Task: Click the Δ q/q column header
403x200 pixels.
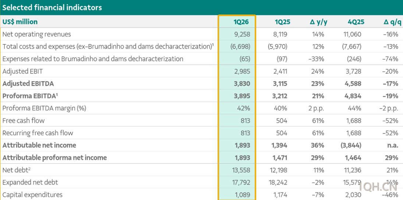Action: click(x=392, y=22)
